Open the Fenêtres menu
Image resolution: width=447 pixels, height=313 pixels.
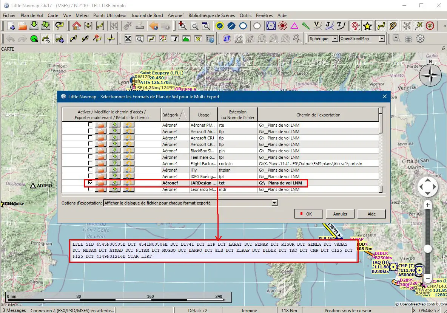[264, 15]
